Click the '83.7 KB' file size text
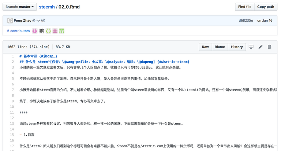This screenshot has width=281, height=151. 63,47
